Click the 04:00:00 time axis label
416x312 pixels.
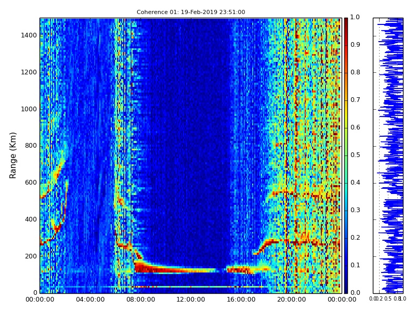point(90,300)
